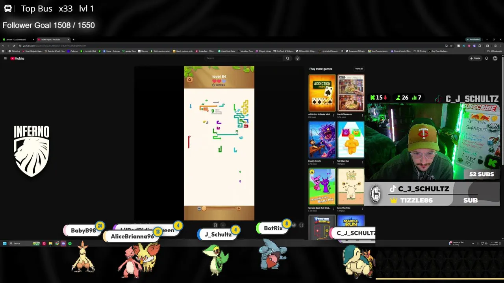Open Spotify from the taskbar

click(70, 244)
